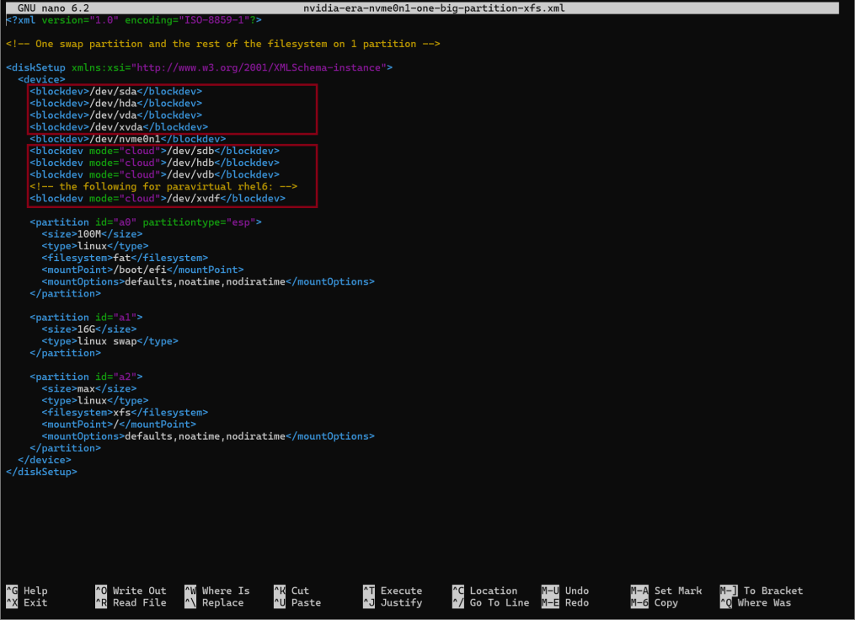Click the ^U Paste shortcut

click(x=297, y=602)
